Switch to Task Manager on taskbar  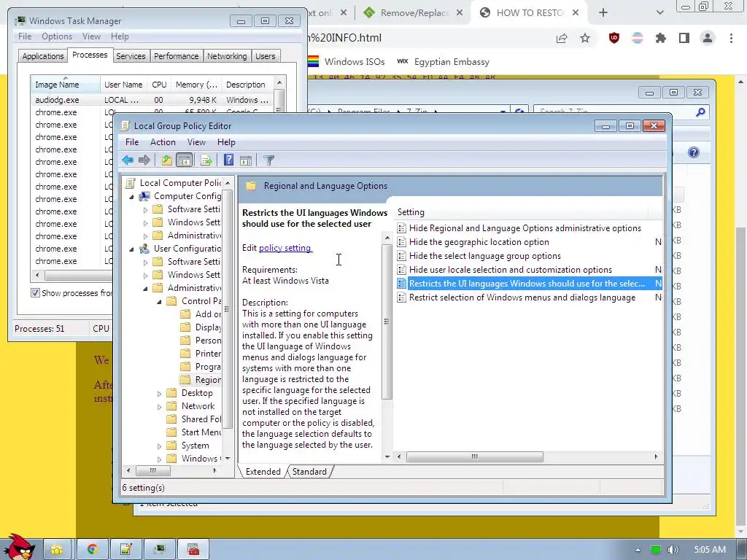160,550
